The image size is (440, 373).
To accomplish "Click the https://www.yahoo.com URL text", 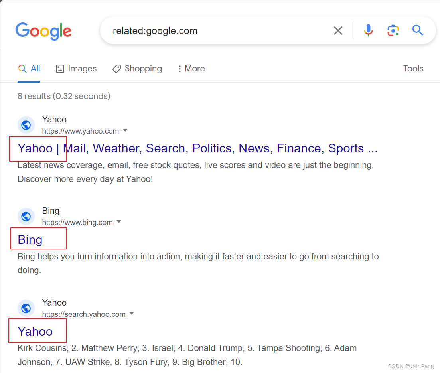I will [x=81, y=131].
